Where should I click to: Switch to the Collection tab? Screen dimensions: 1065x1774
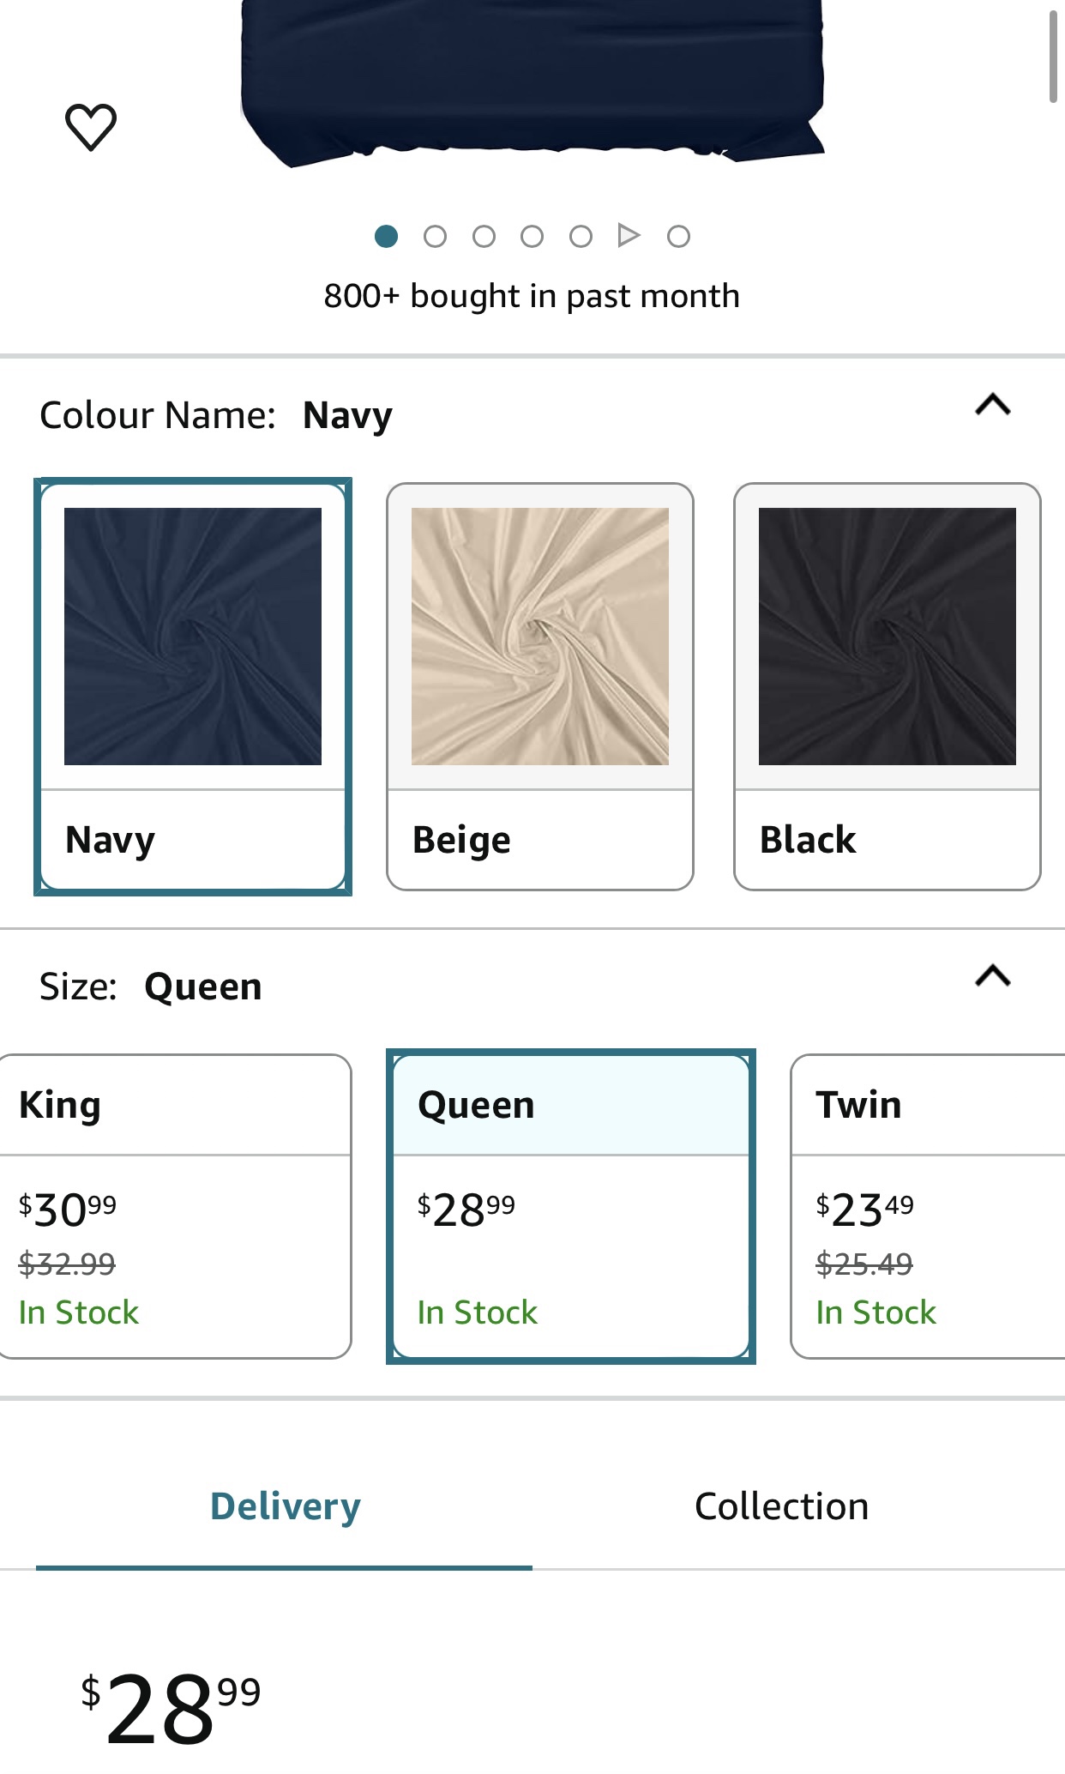[781, 1504]
